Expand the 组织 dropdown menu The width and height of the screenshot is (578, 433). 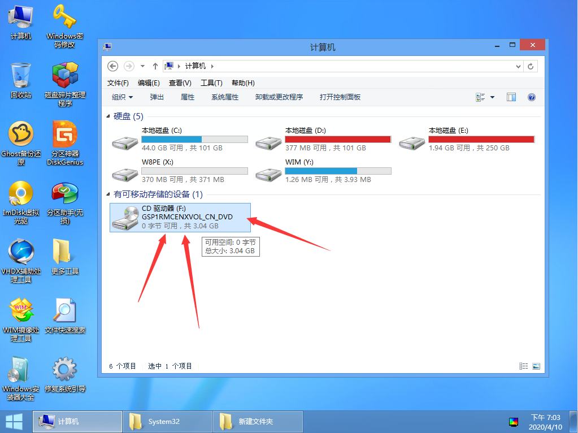122,97
